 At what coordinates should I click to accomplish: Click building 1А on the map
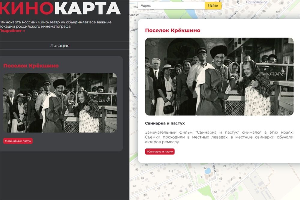(x=215, y=192)
